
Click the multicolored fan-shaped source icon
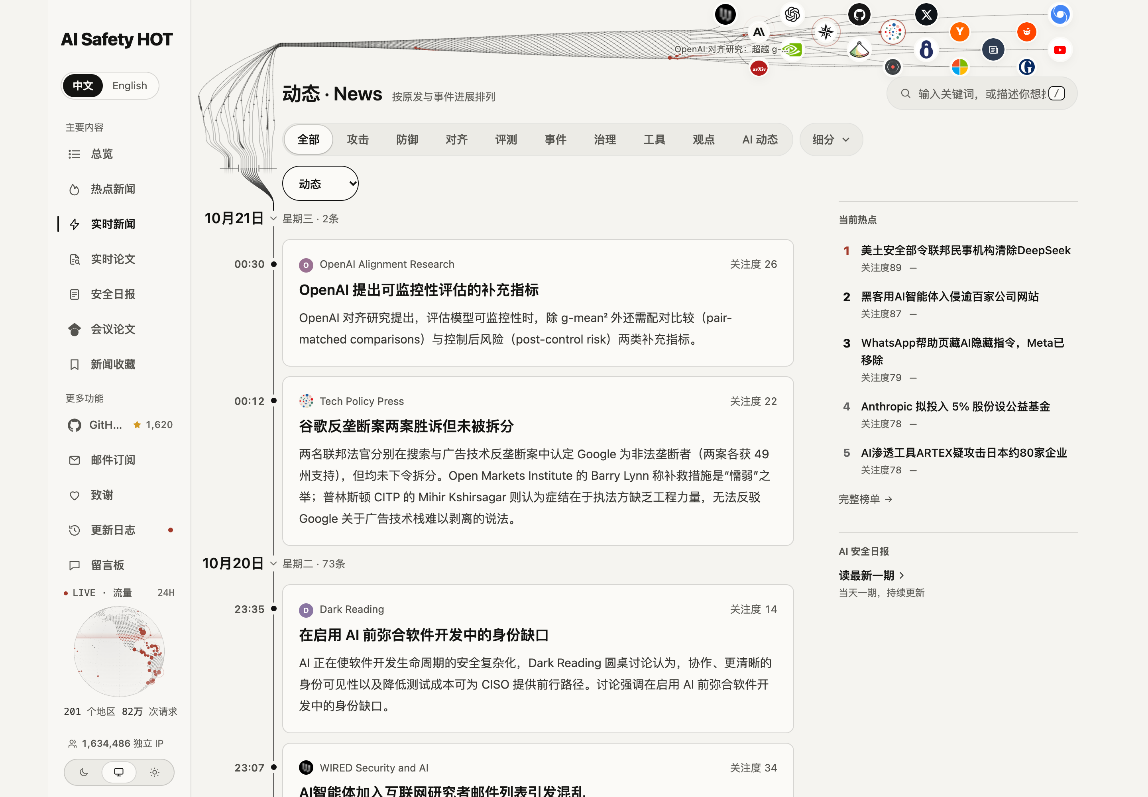click(859, 49)
